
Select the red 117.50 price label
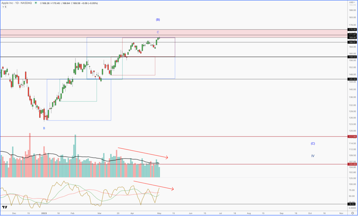pos(351,136)
